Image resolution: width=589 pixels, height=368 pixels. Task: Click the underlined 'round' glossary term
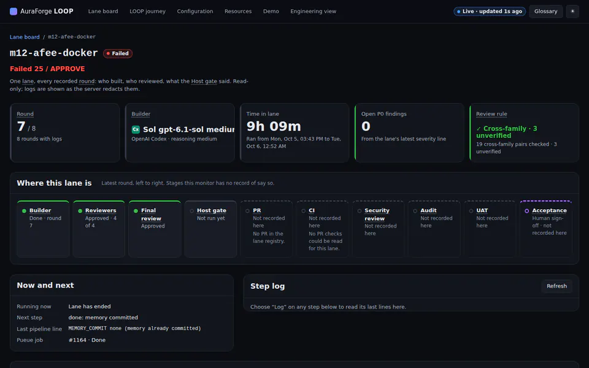(x=87, y=81)
